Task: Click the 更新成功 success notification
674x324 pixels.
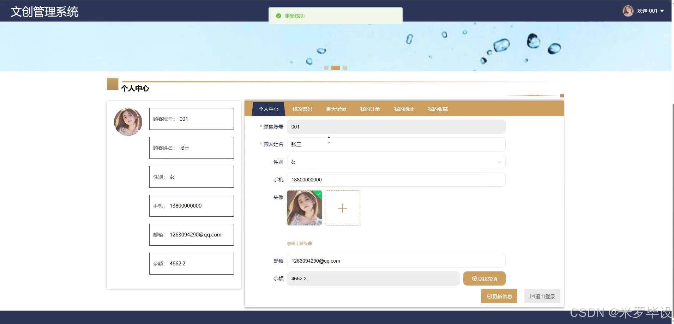Action: click(x=335, y=16)
